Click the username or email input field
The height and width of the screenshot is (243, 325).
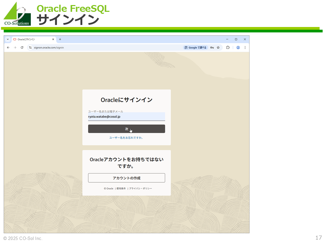(126, 116)
